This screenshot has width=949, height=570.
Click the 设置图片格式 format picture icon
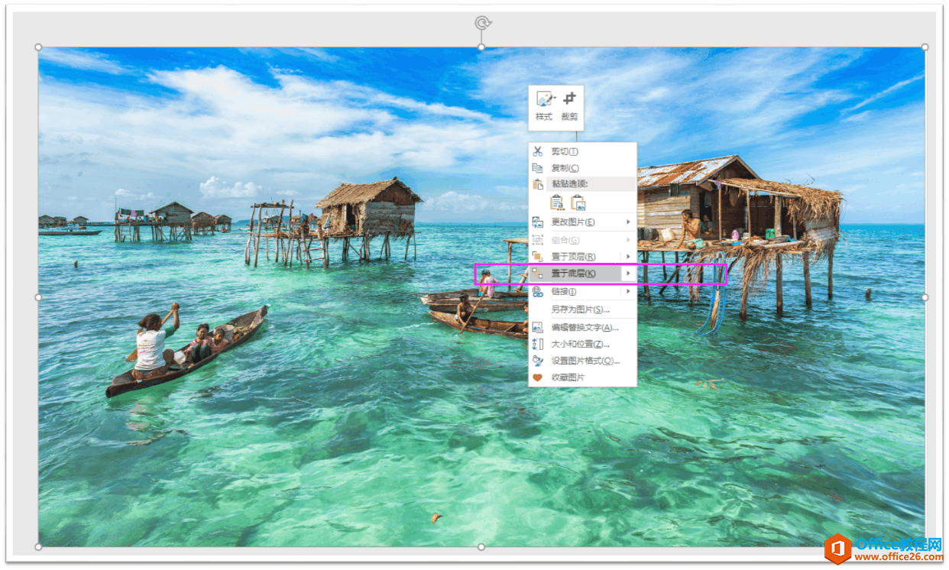(x=538, y=361)
